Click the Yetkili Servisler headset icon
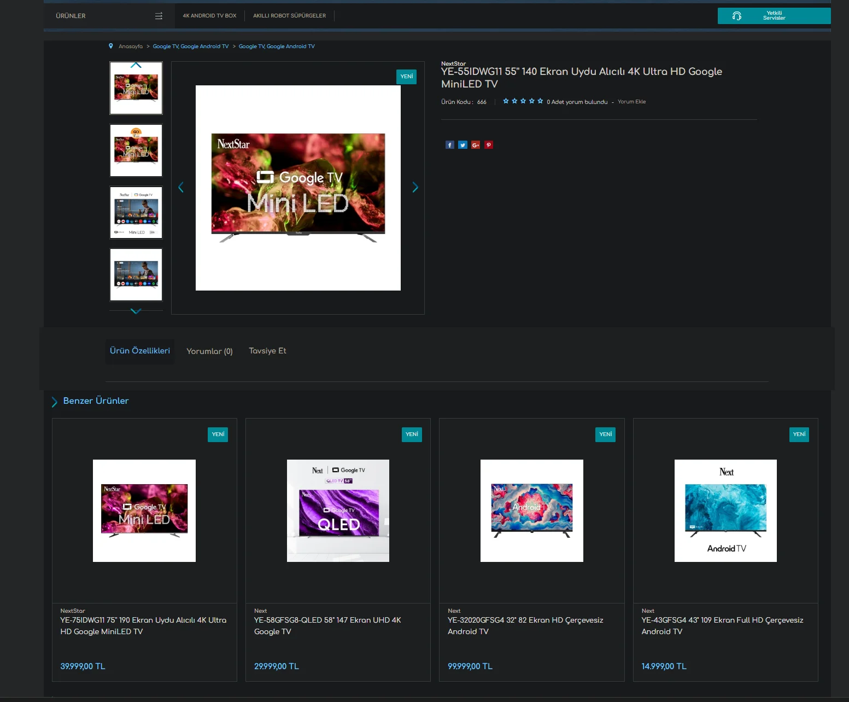The width and height of the screenshot is (849, 702). click(x=737, y=16)
